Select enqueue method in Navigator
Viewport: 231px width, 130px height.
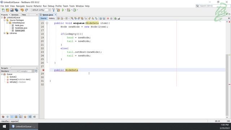(20, 79)
